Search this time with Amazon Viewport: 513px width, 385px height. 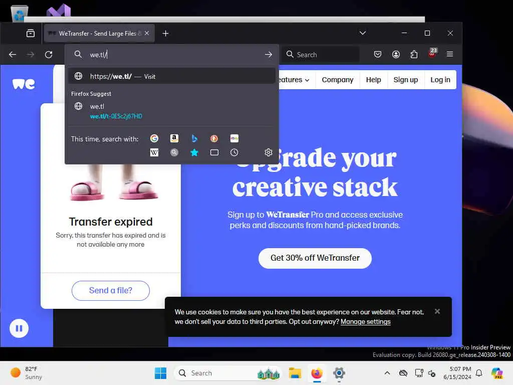174,138
